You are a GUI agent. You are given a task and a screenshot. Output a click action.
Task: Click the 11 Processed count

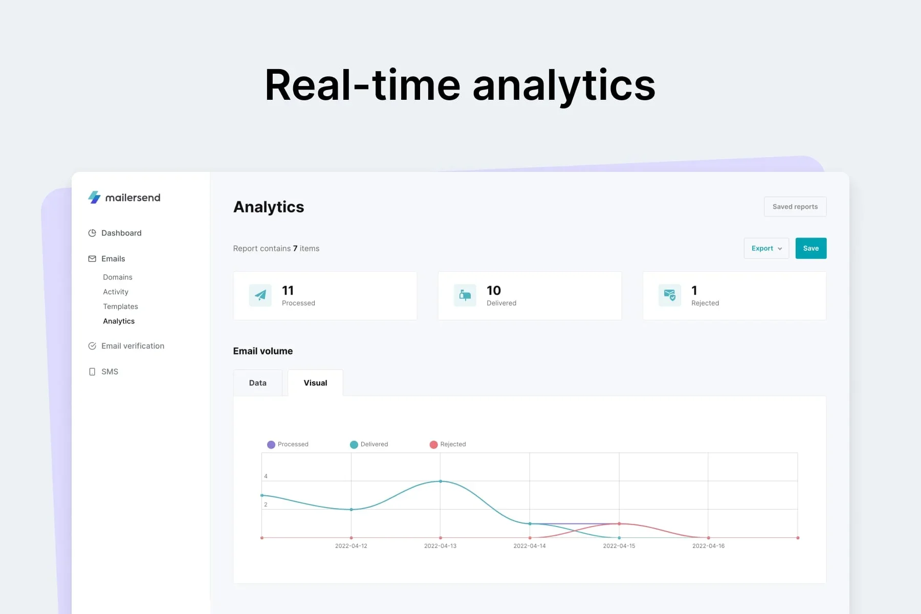click(288, 291)
